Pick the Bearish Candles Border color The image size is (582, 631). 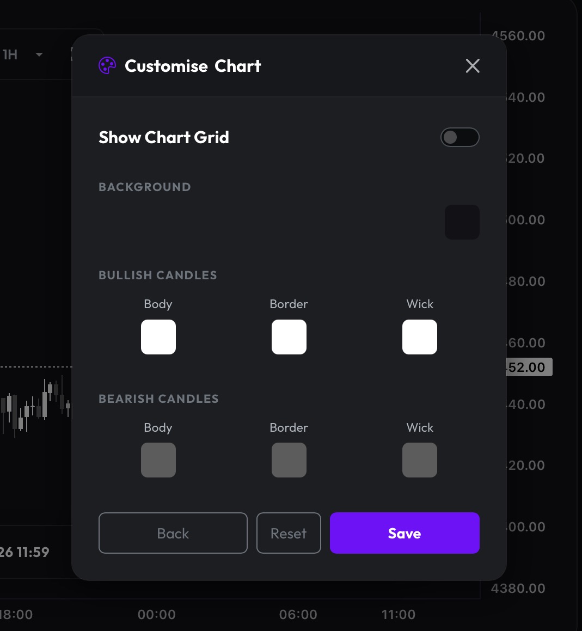(x=289, y=460)
